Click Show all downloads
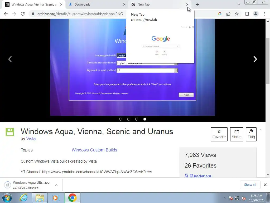Screen dimensions: 270x203 point(250,185)
